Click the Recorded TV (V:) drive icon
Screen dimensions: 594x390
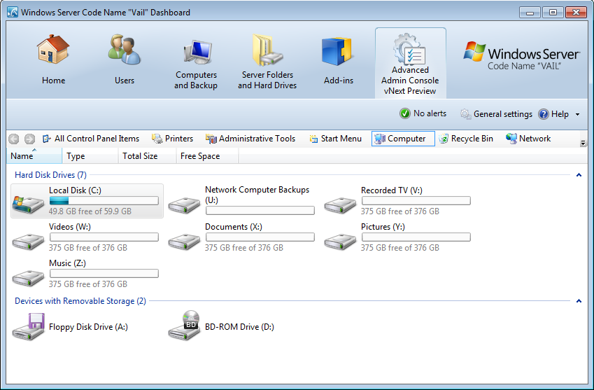point(340,204)
